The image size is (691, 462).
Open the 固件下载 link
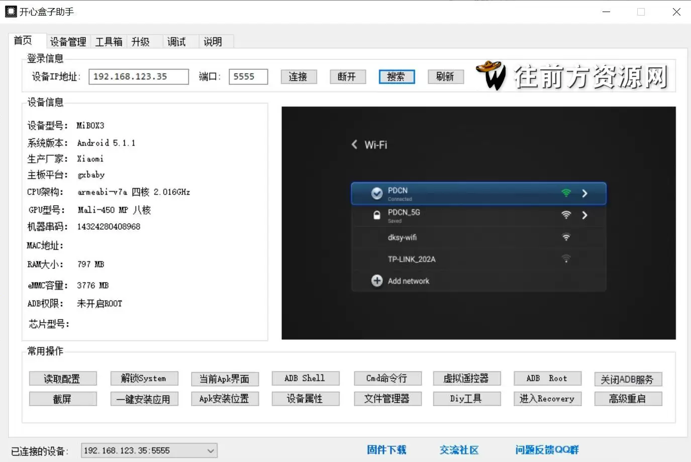[x=386, y=450]
